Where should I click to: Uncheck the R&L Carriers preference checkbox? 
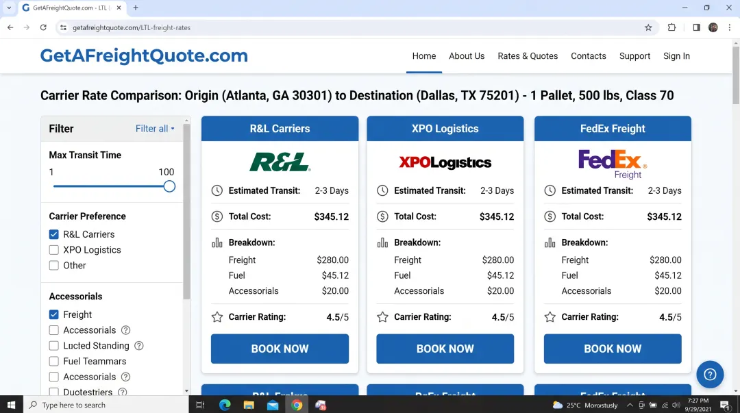[x=54, y=235]
